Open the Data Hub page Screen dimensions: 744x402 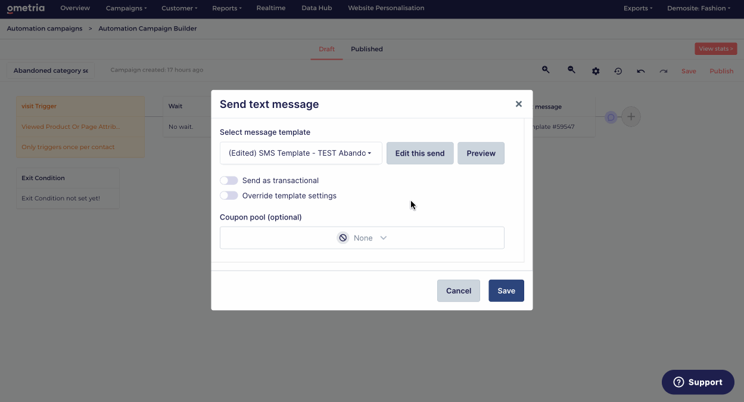pyautogui.click(x=317, y=8)
